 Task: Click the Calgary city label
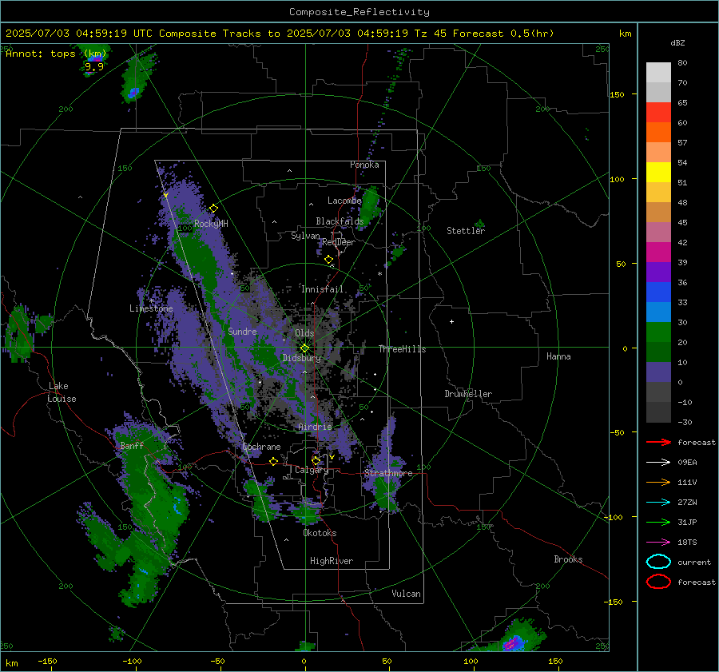[312, 470]
